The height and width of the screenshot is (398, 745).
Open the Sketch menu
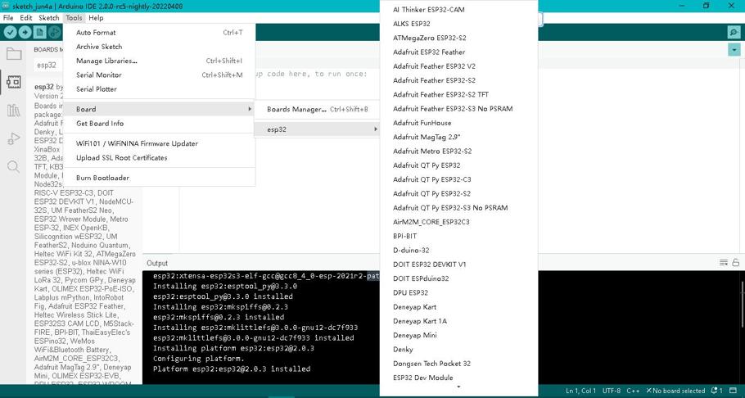(49, 17)
